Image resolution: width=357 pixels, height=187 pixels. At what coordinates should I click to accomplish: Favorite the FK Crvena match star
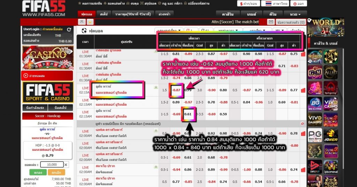(156, 130)
